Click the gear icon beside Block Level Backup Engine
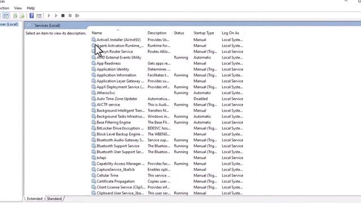361x203 pixels. click(94, 134)
